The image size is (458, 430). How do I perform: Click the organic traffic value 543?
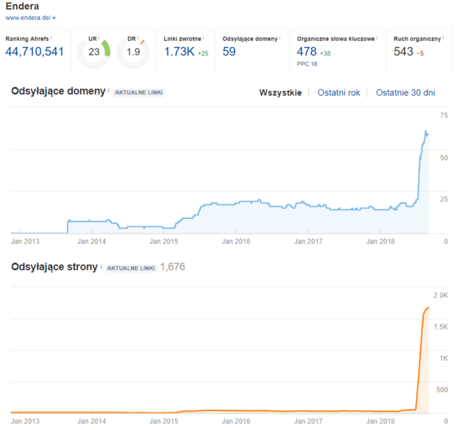[404, 52]
